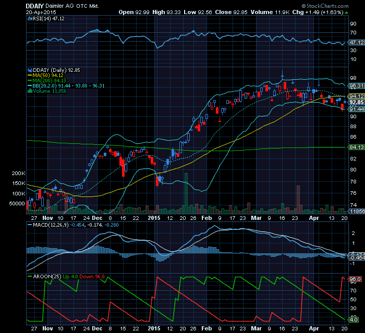The height and width of the screenshot is (333, 365).
Task: Click the 'Daimler AG OTC Mkt.' company name
Action: (x=72, y=6)
